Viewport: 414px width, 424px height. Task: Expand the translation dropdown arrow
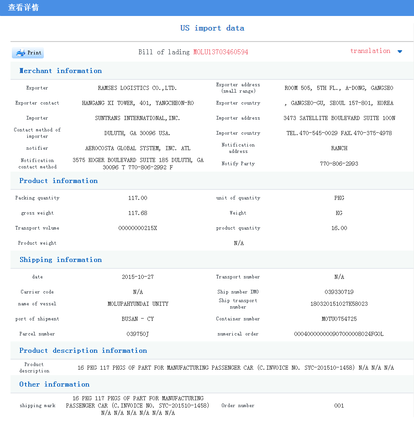tap(400, 52)
